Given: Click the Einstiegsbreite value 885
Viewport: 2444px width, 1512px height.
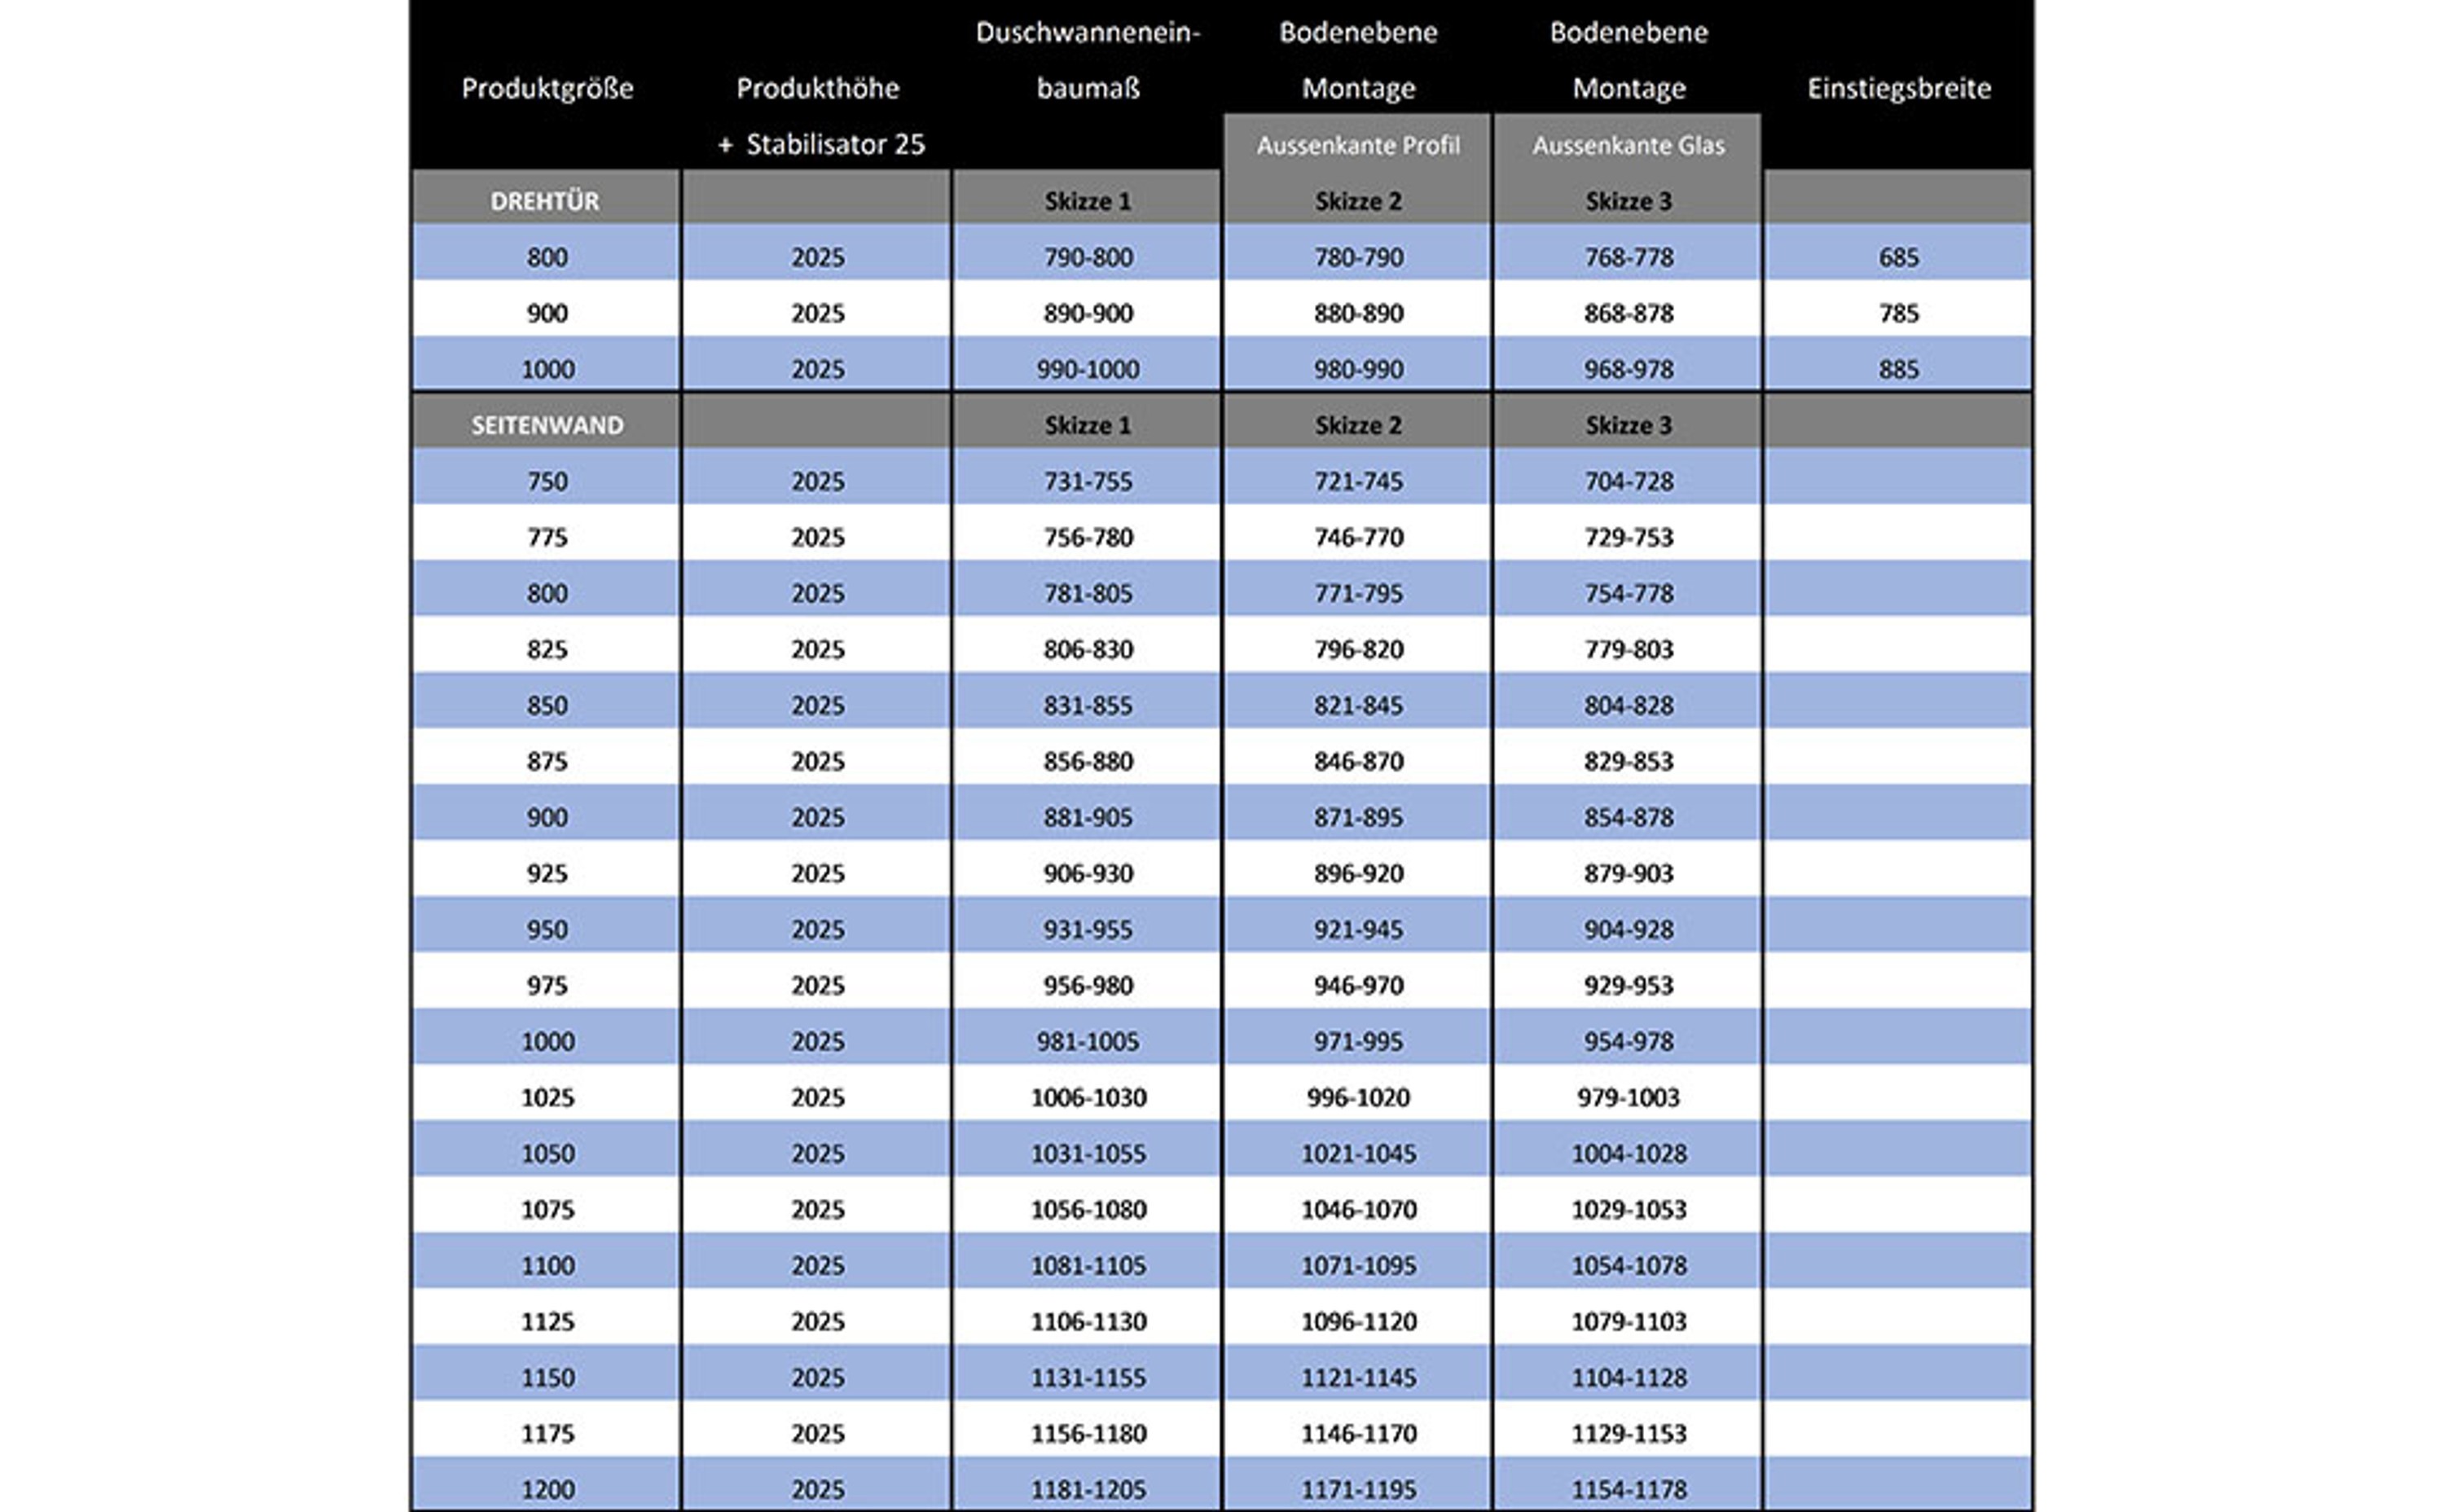Looking at the screenshot, I should click(x=1898, y=369).
